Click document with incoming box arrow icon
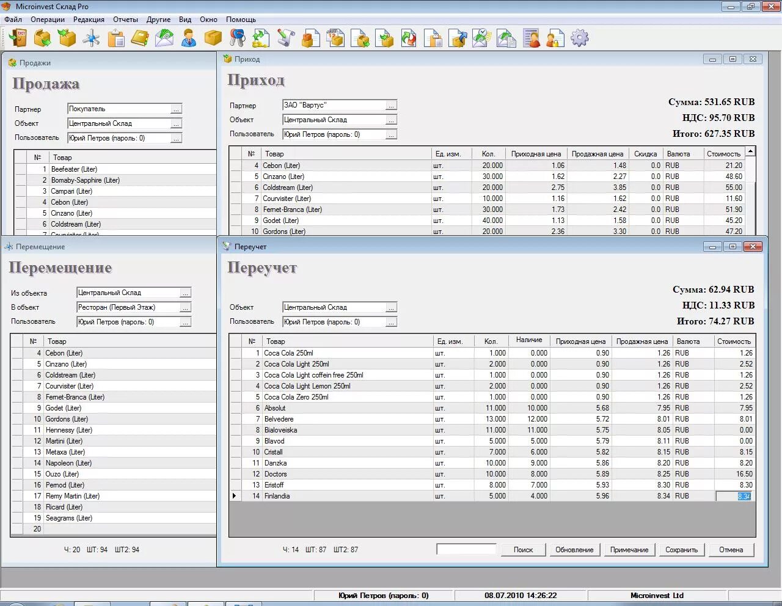This screenshot has width=782, height=606. coord(384,38)
